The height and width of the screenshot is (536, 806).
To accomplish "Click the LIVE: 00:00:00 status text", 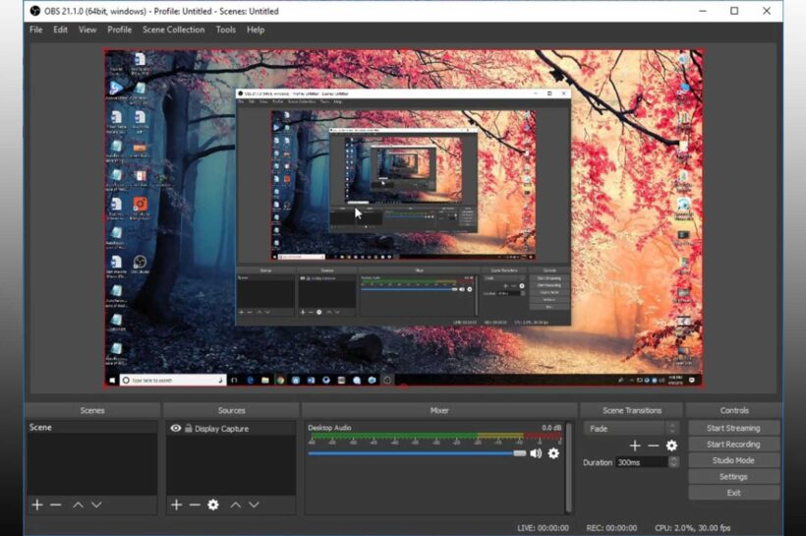I will pyautogui.click(x=543, y=528).
